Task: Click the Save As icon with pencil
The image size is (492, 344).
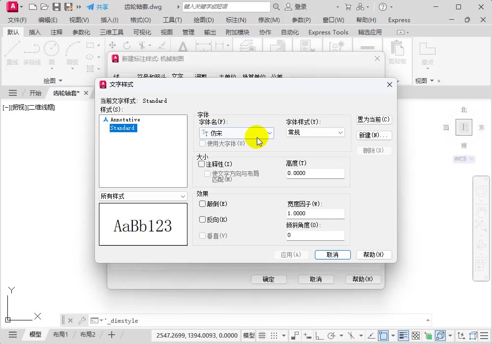Action: point(68,7)
